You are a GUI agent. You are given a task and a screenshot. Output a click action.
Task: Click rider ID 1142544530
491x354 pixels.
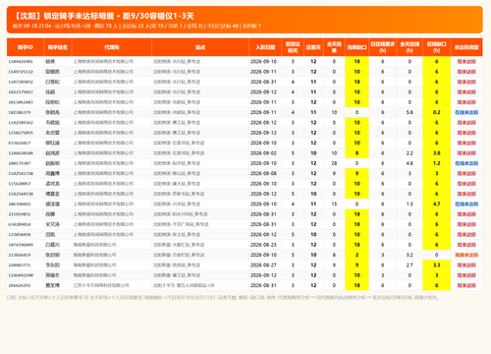coord(21,194)
